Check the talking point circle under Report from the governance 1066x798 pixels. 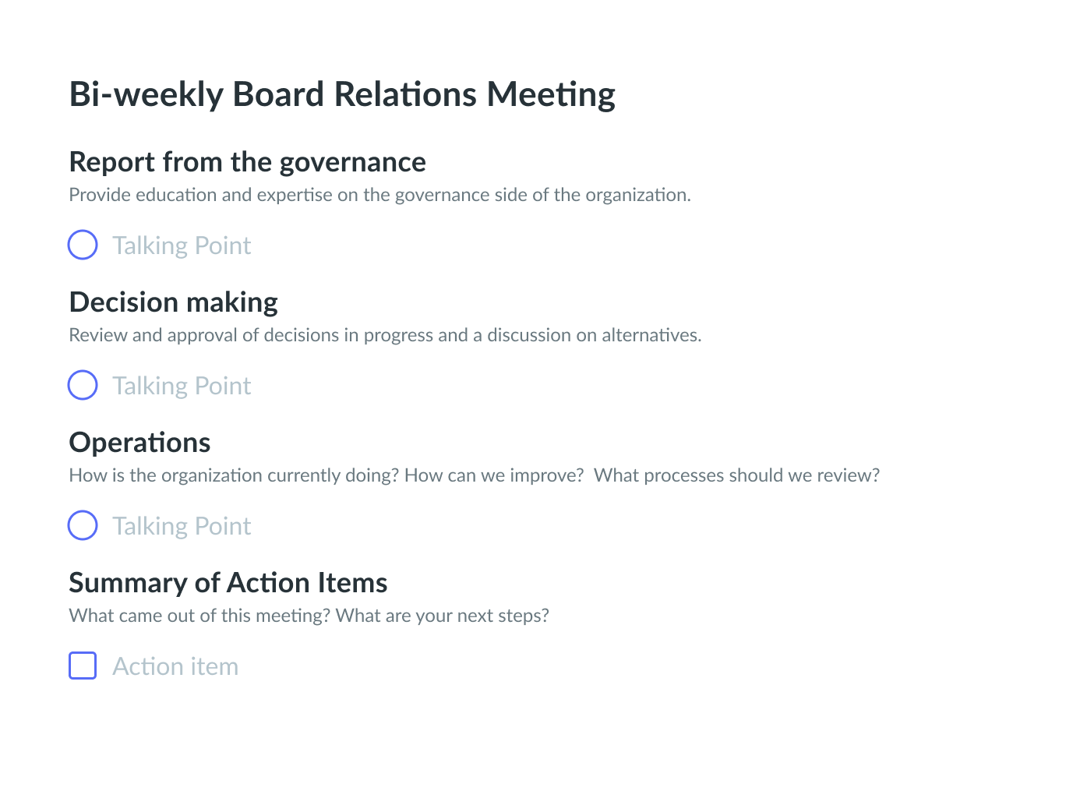83,245
